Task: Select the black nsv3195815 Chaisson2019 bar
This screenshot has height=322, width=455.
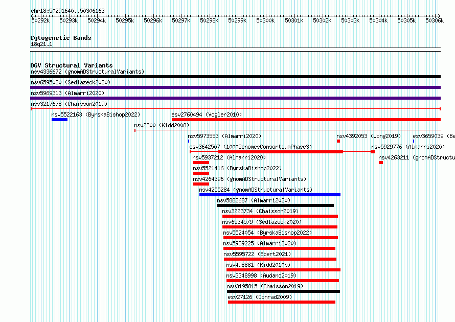Action: coord(283,291)
